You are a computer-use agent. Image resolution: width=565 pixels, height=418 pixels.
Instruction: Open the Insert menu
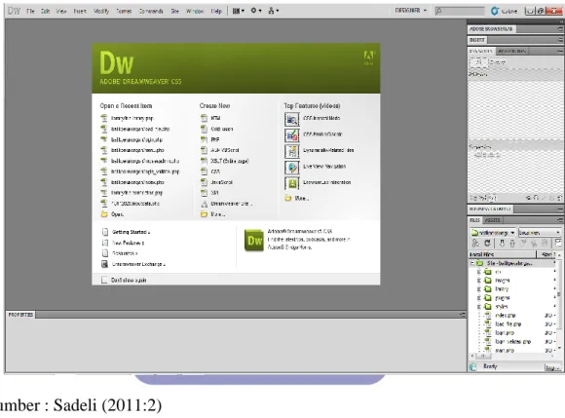click(x=80, y=11)
